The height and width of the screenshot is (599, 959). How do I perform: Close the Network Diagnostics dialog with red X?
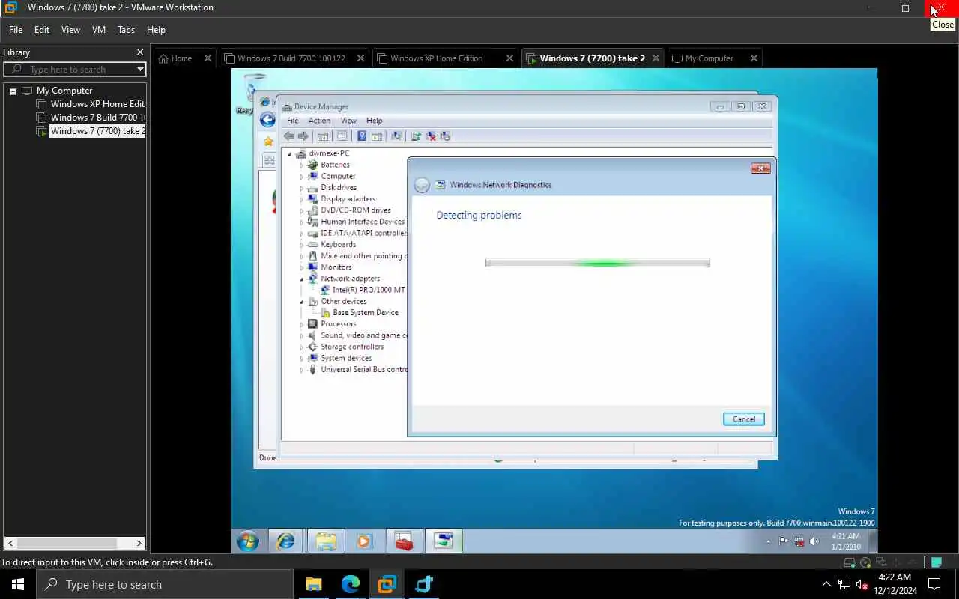click(760, 168)
